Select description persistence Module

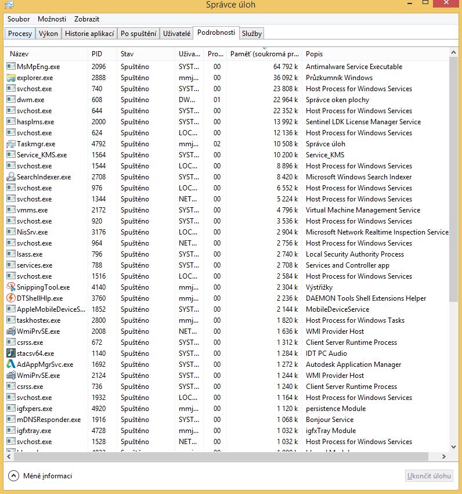coord(335,408)
